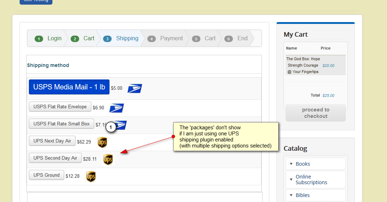Click the $62.29 Next Day Air price
Image resolution: width=387 pixels, height=202 pixels.
pyautogui.click(x=84, y=142)
